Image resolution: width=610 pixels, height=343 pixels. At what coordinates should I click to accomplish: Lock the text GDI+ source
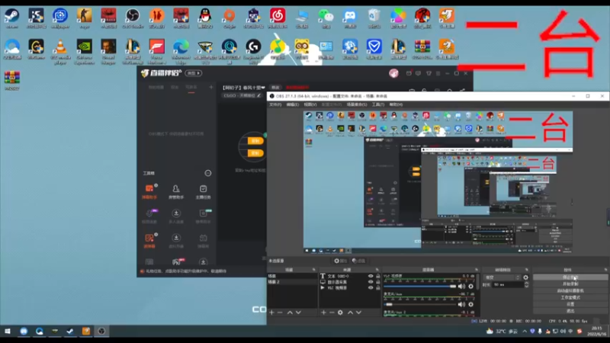(377, 276)
